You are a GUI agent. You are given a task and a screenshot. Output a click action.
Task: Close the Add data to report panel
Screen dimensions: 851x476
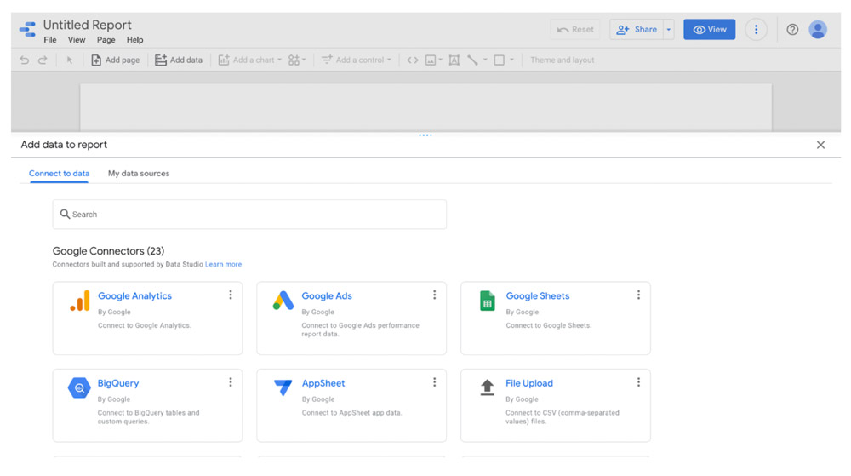pos(820,145)
